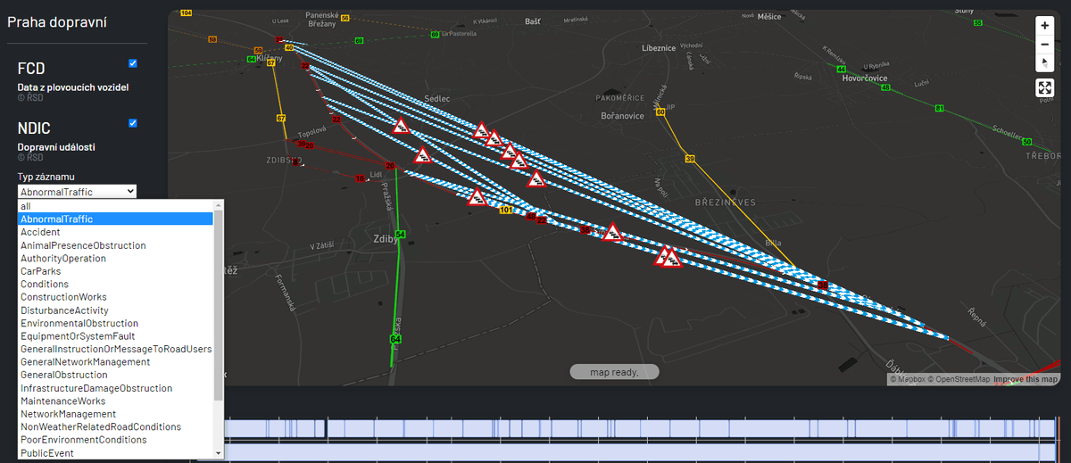Uncheck the NDIC traffic events checkbox
The width and height of the screenshot is (1071, 463).
(x=133, y=123)
